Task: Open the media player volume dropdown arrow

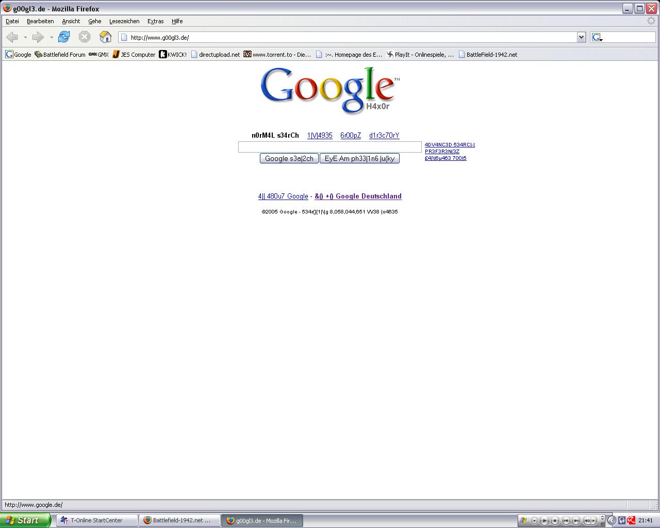Action: (593, 521)
